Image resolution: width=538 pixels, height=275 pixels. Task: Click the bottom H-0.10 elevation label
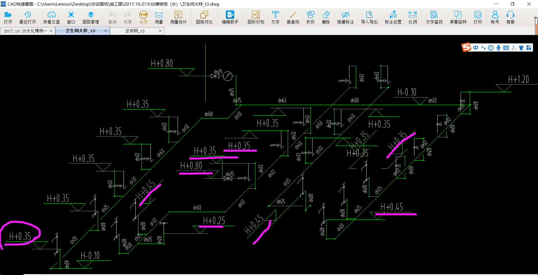[x=90, y=255]
